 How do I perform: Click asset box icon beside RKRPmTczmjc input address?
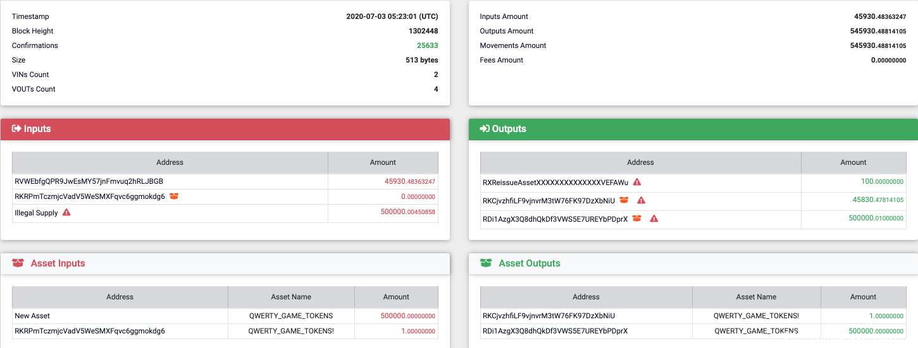pyautogui.click(x=174, y=196)
